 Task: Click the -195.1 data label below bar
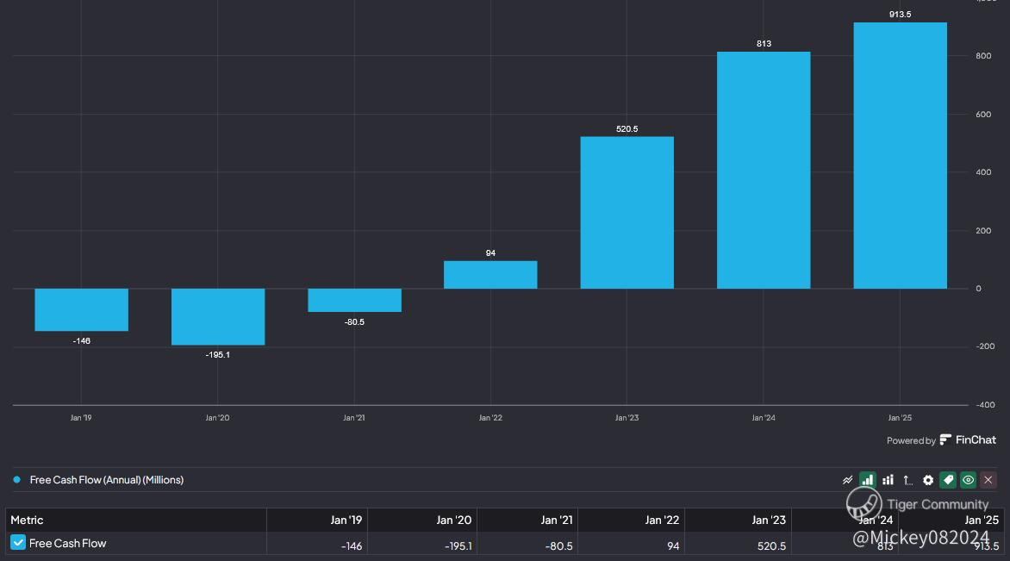(x=218, y=355)
